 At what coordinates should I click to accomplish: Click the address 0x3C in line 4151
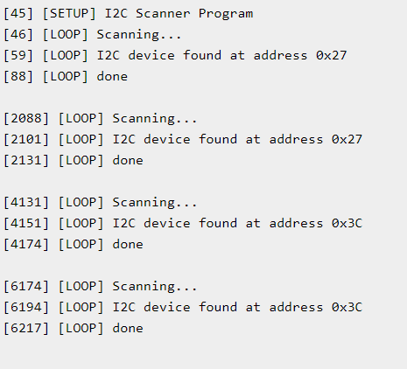point(347,223)
